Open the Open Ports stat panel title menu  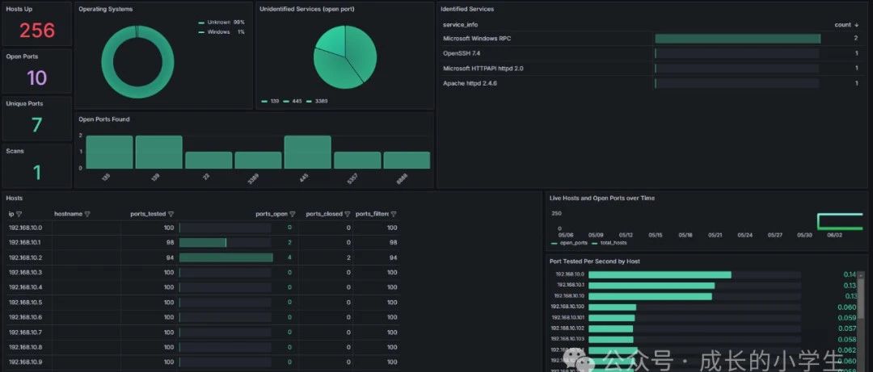(x=23, y=56)
